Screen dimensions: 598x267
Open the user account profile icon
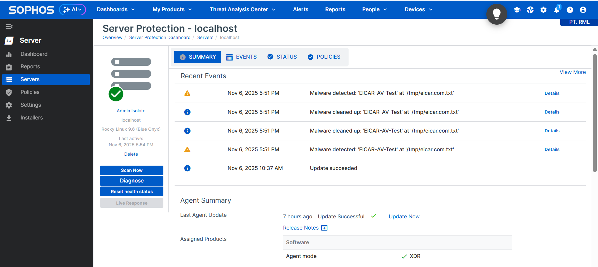(583, 10)
